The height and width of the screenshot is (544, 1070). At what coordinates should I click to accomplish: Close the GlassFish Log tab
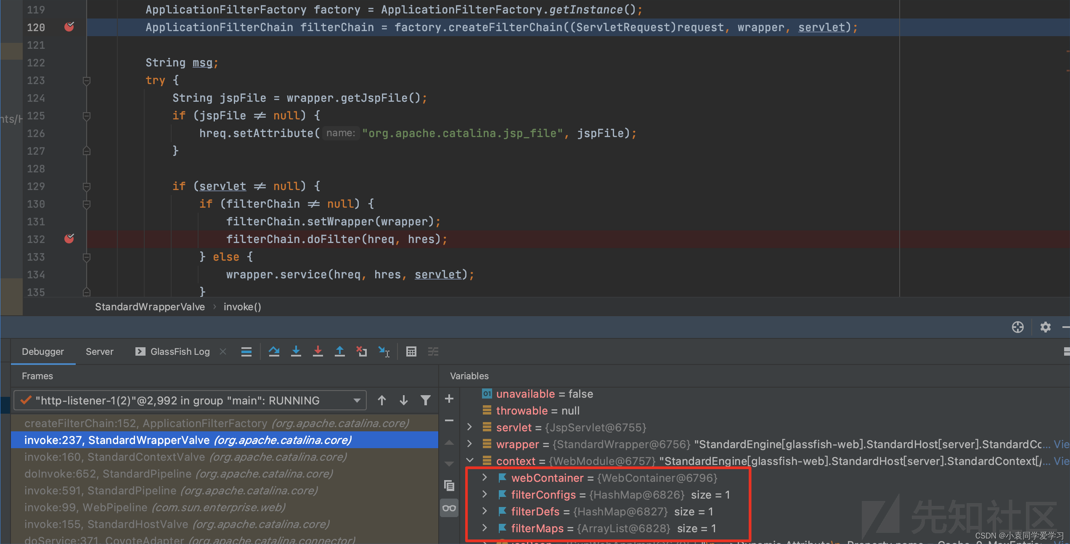click(223, 351)
